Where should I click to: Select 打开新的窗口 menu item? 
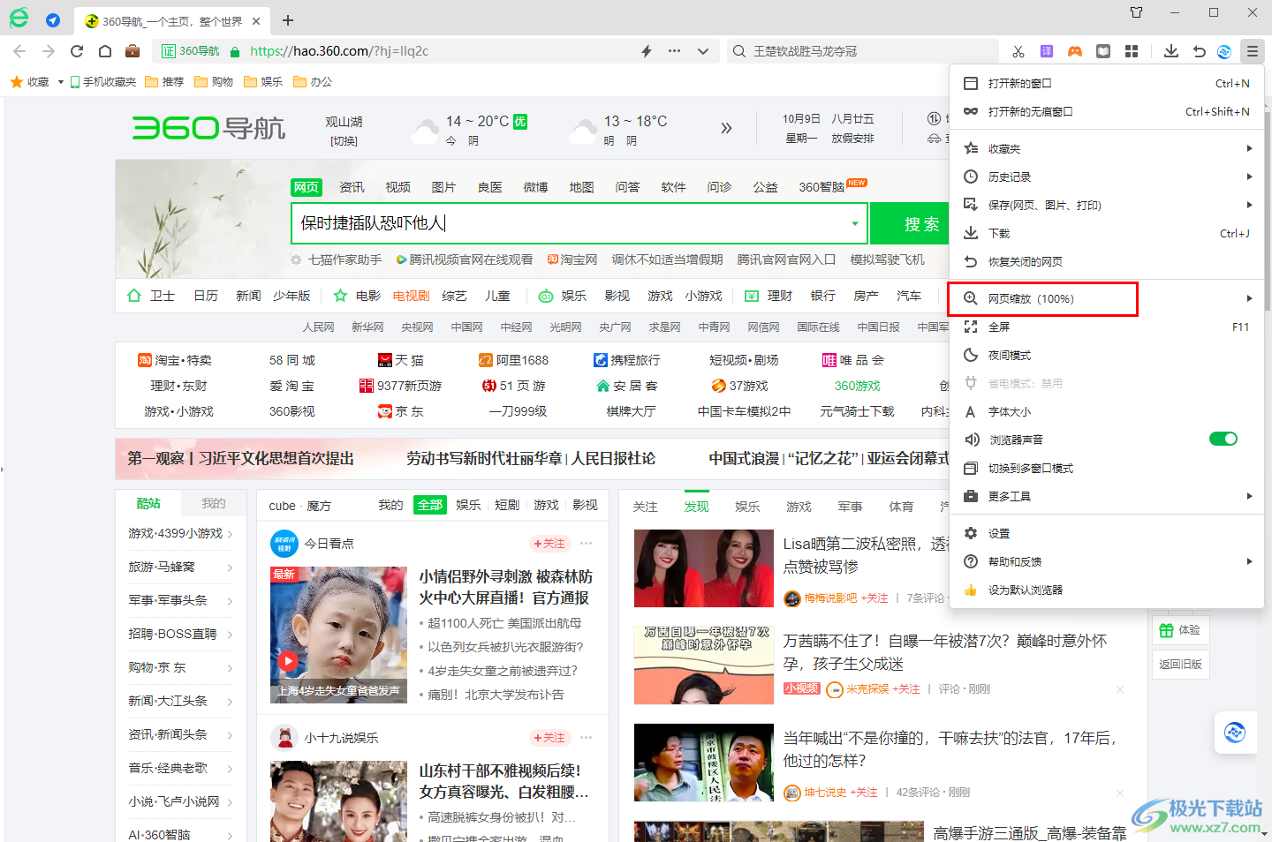coord(1107,83)
